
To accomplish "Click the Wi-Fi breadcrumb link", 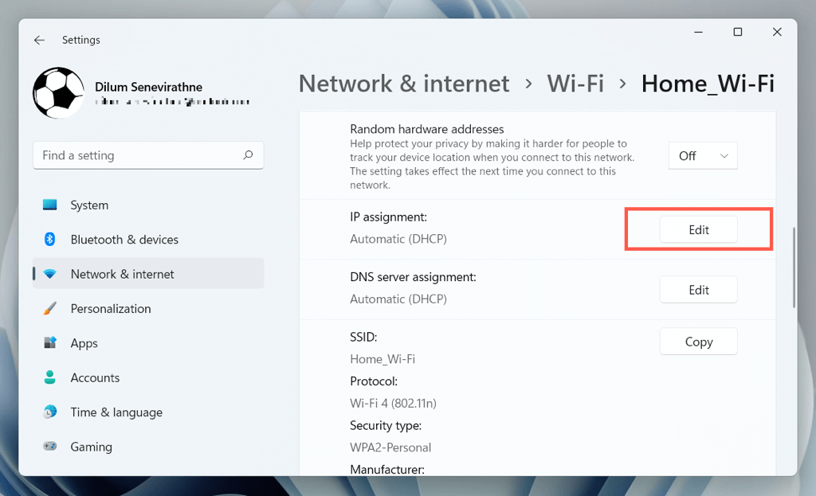I will pos(575,84).
